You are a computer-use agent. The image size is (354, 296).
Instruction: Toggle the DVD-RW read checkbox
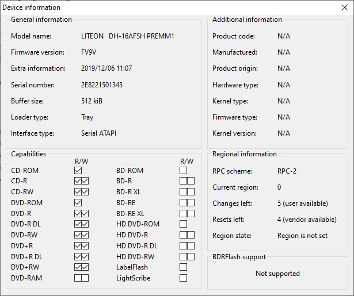[78, 235]
